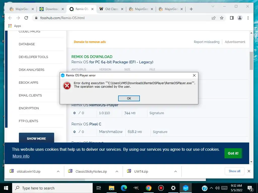
Task: Open the Remix OS Pixel C download
Action: click(x=86, y=124)
